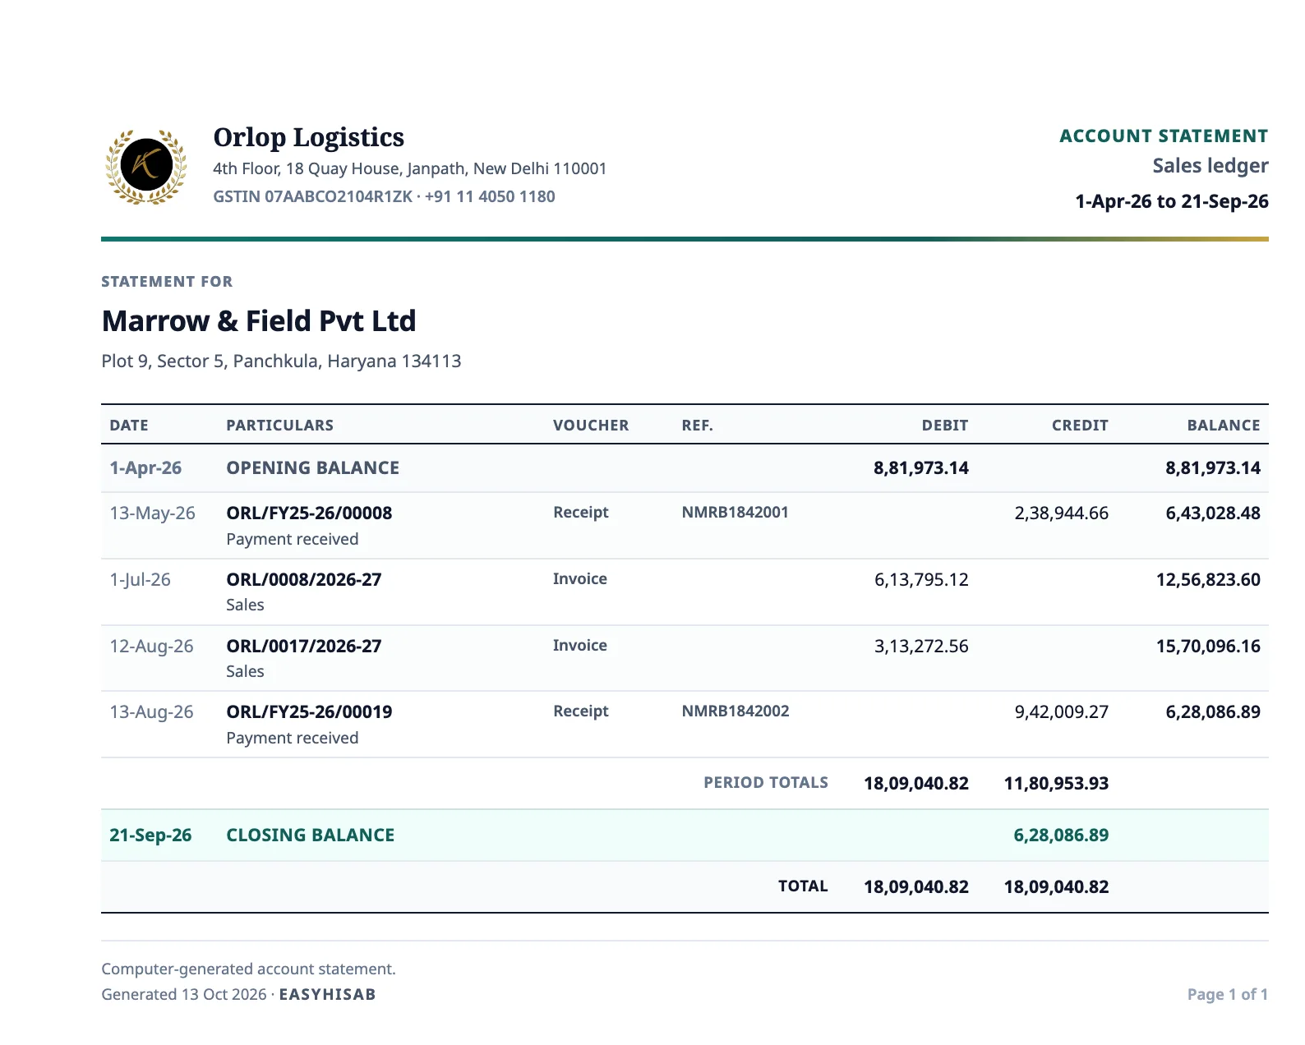This screenshot has height=1045, width=1305.
Task: Click the Page 1 of 1 indicator
Action: pyautogui.click(x=1228, y=995)
